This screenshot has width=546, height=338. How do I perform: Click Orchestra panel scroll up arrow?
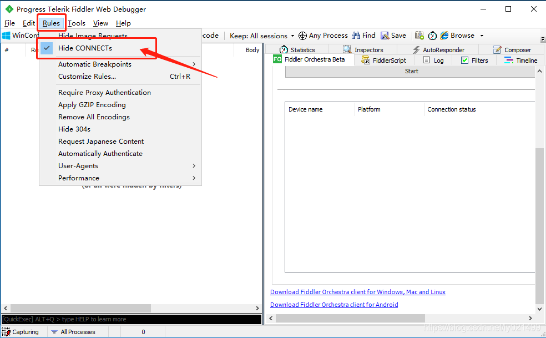pos(539,71)
